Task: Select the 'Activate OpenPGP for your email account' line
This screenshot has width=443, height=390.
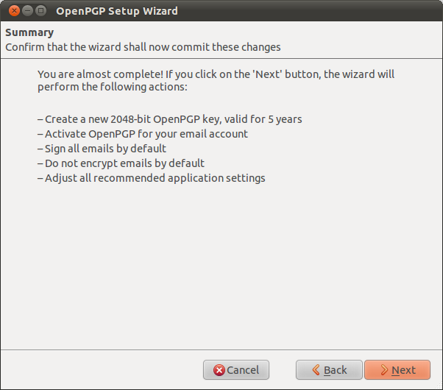Action: tap(142, 134)
